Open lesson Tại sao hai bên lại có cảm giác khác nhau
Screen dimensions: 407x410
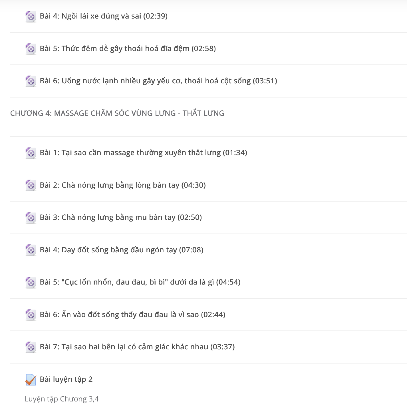137,347
